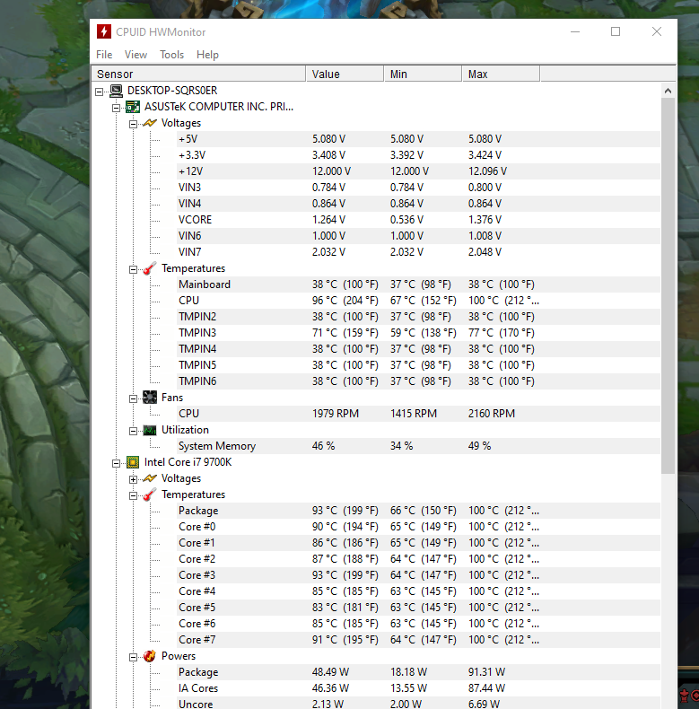This screenshot has width=699, height=709.
Task: Click the Utilization graph icon
Action: point(150,430)
